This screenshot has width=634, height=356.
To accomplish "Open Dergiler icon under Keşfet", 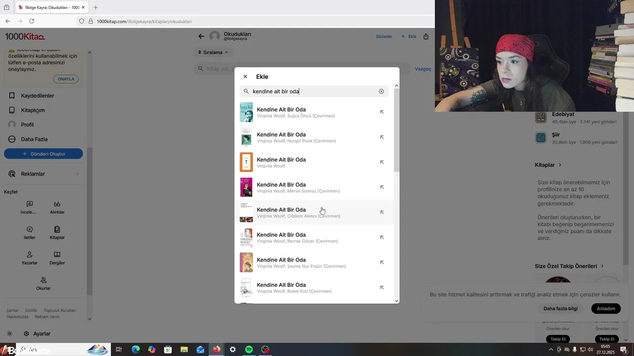I will click(x=57, y=258).
